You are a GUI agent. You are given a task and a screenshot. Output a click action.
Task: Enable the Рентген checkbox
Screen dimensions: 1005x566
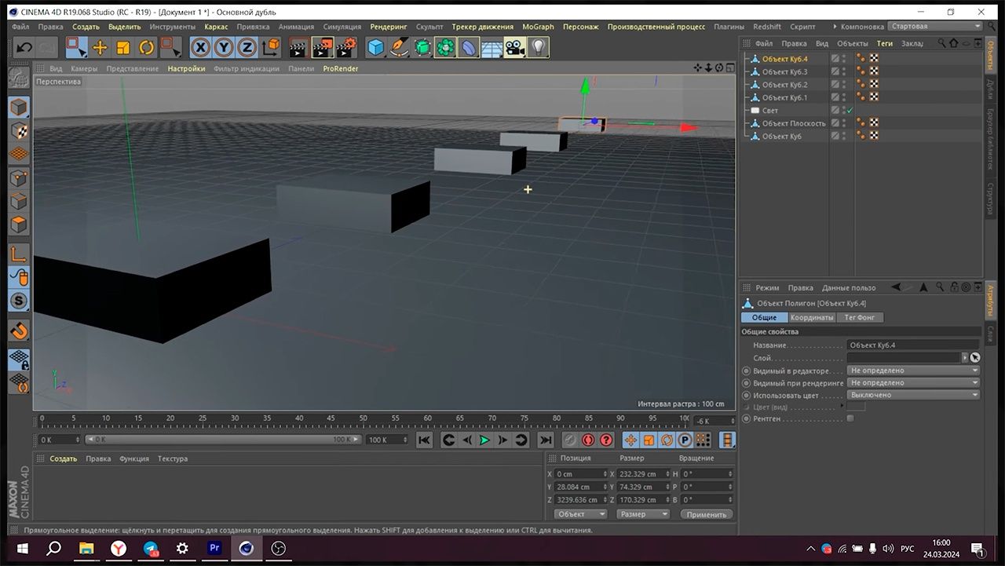point(850,418)
